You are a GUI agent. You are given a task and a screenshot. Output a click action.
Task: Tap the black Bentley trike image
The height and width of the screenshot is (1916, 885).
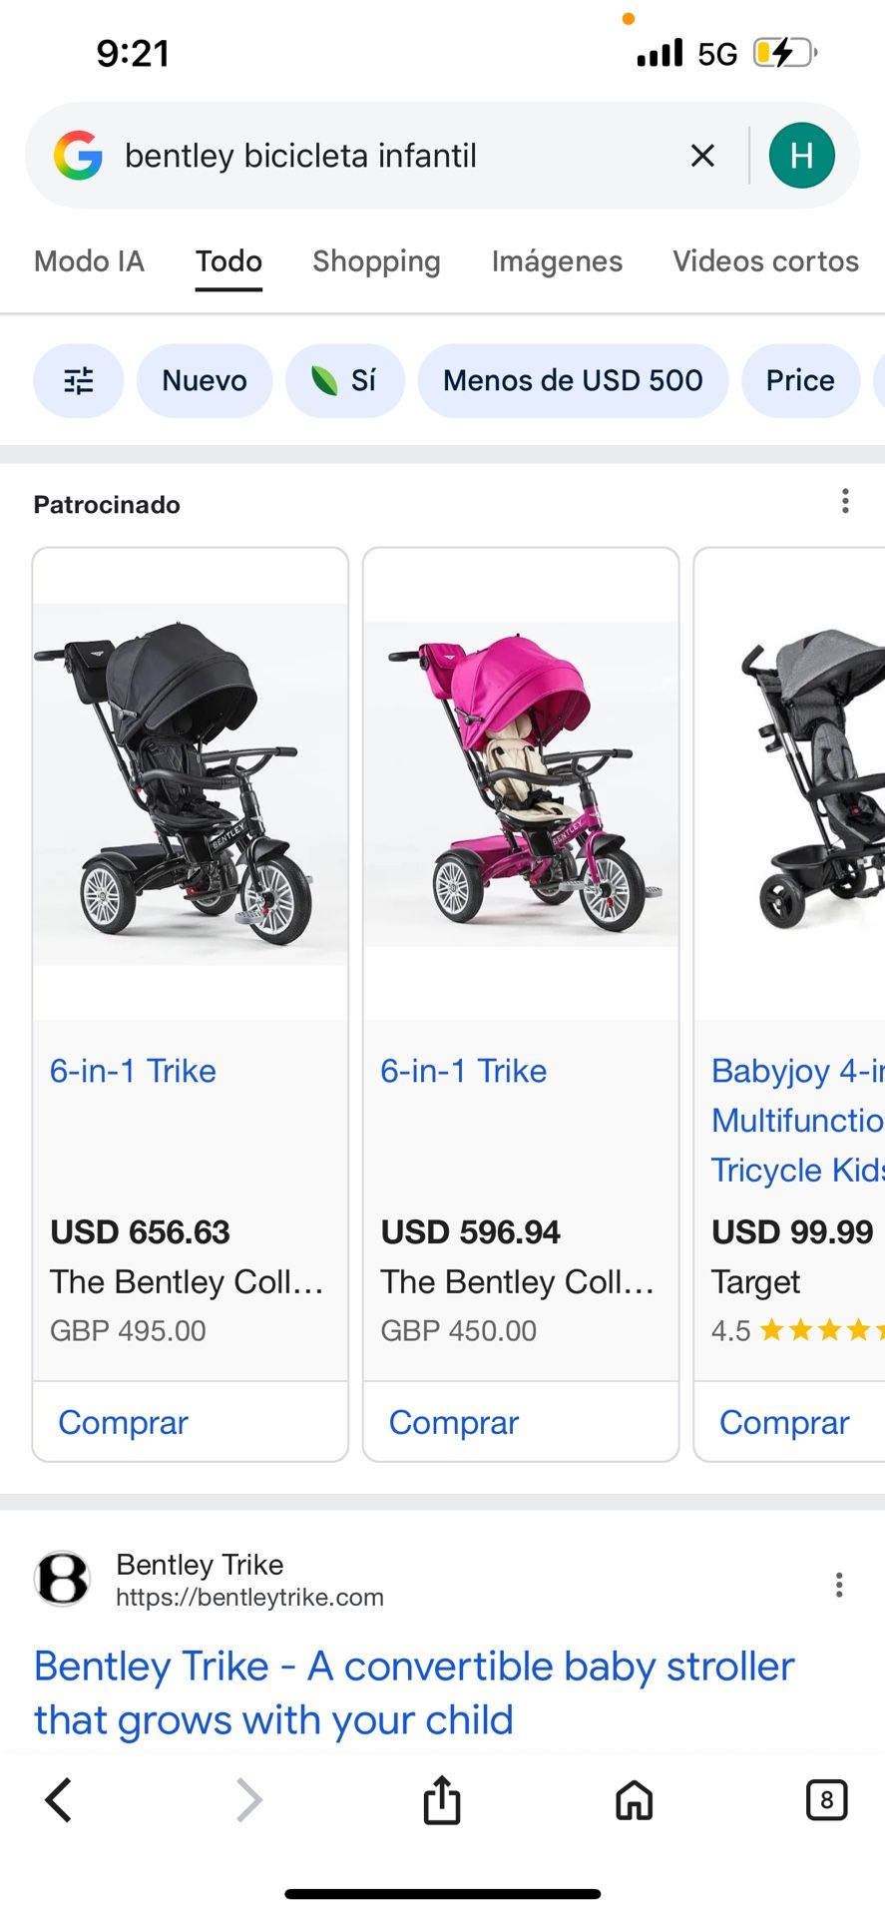(x=191, y=783)
